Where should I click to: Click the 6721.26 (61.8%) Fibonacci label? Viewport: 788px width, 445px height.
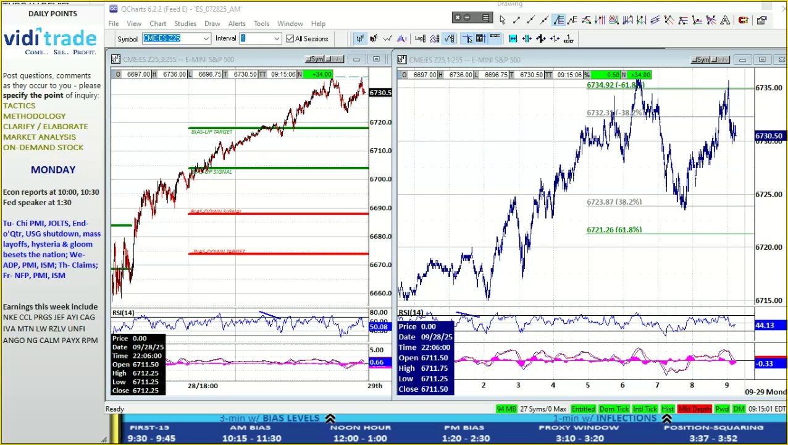[x=614, y=230]
